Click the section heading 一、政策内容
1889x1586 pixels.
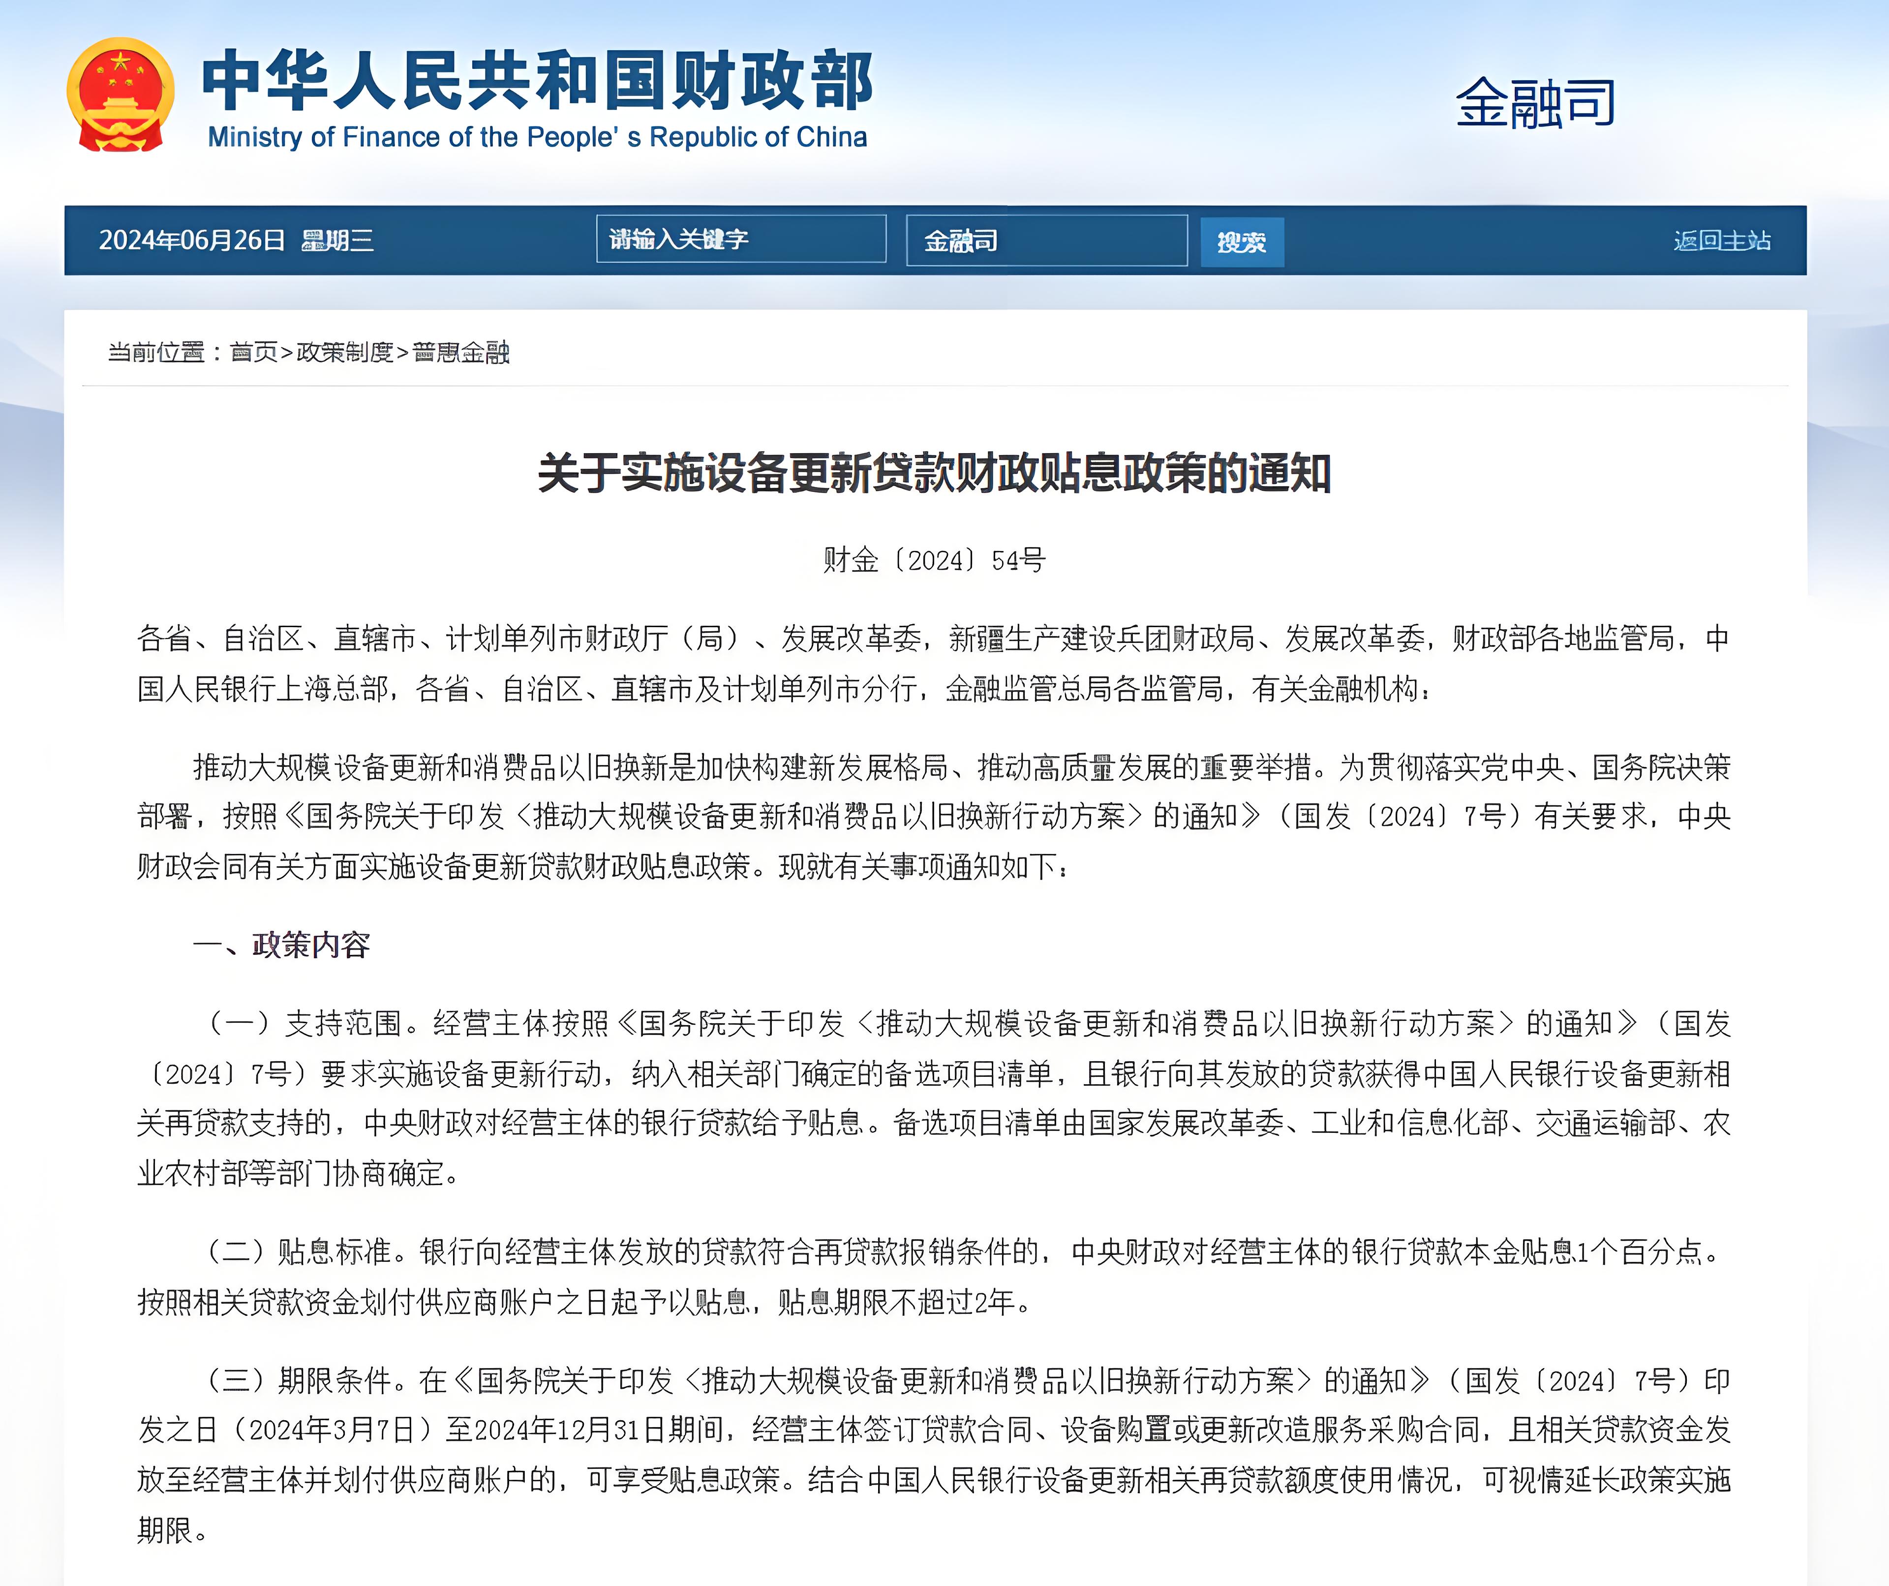coord(281,945)
